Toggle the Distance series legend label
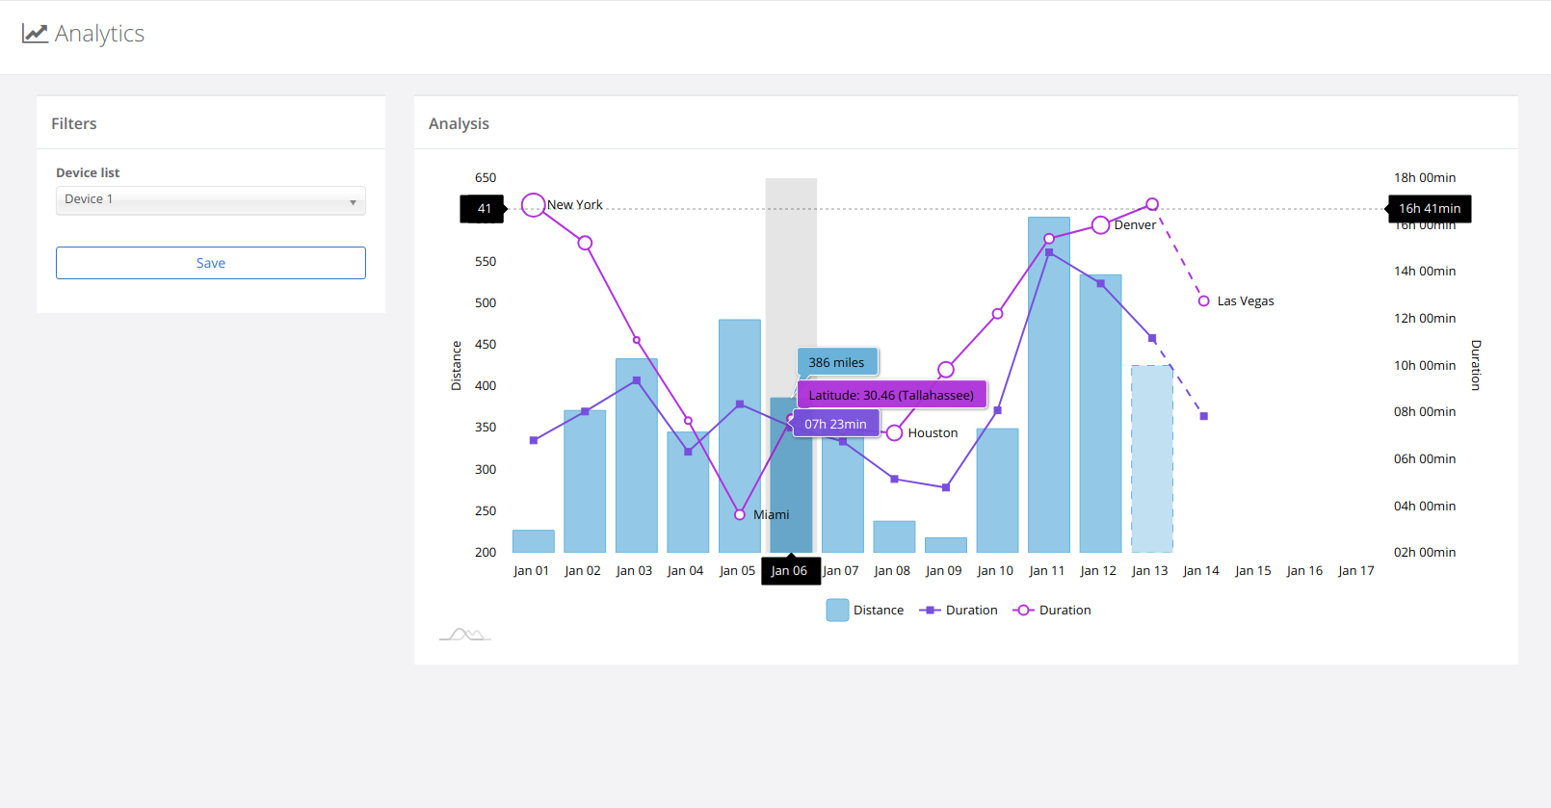This screenshot has height=808, width=1551. (x=879, y=610)
